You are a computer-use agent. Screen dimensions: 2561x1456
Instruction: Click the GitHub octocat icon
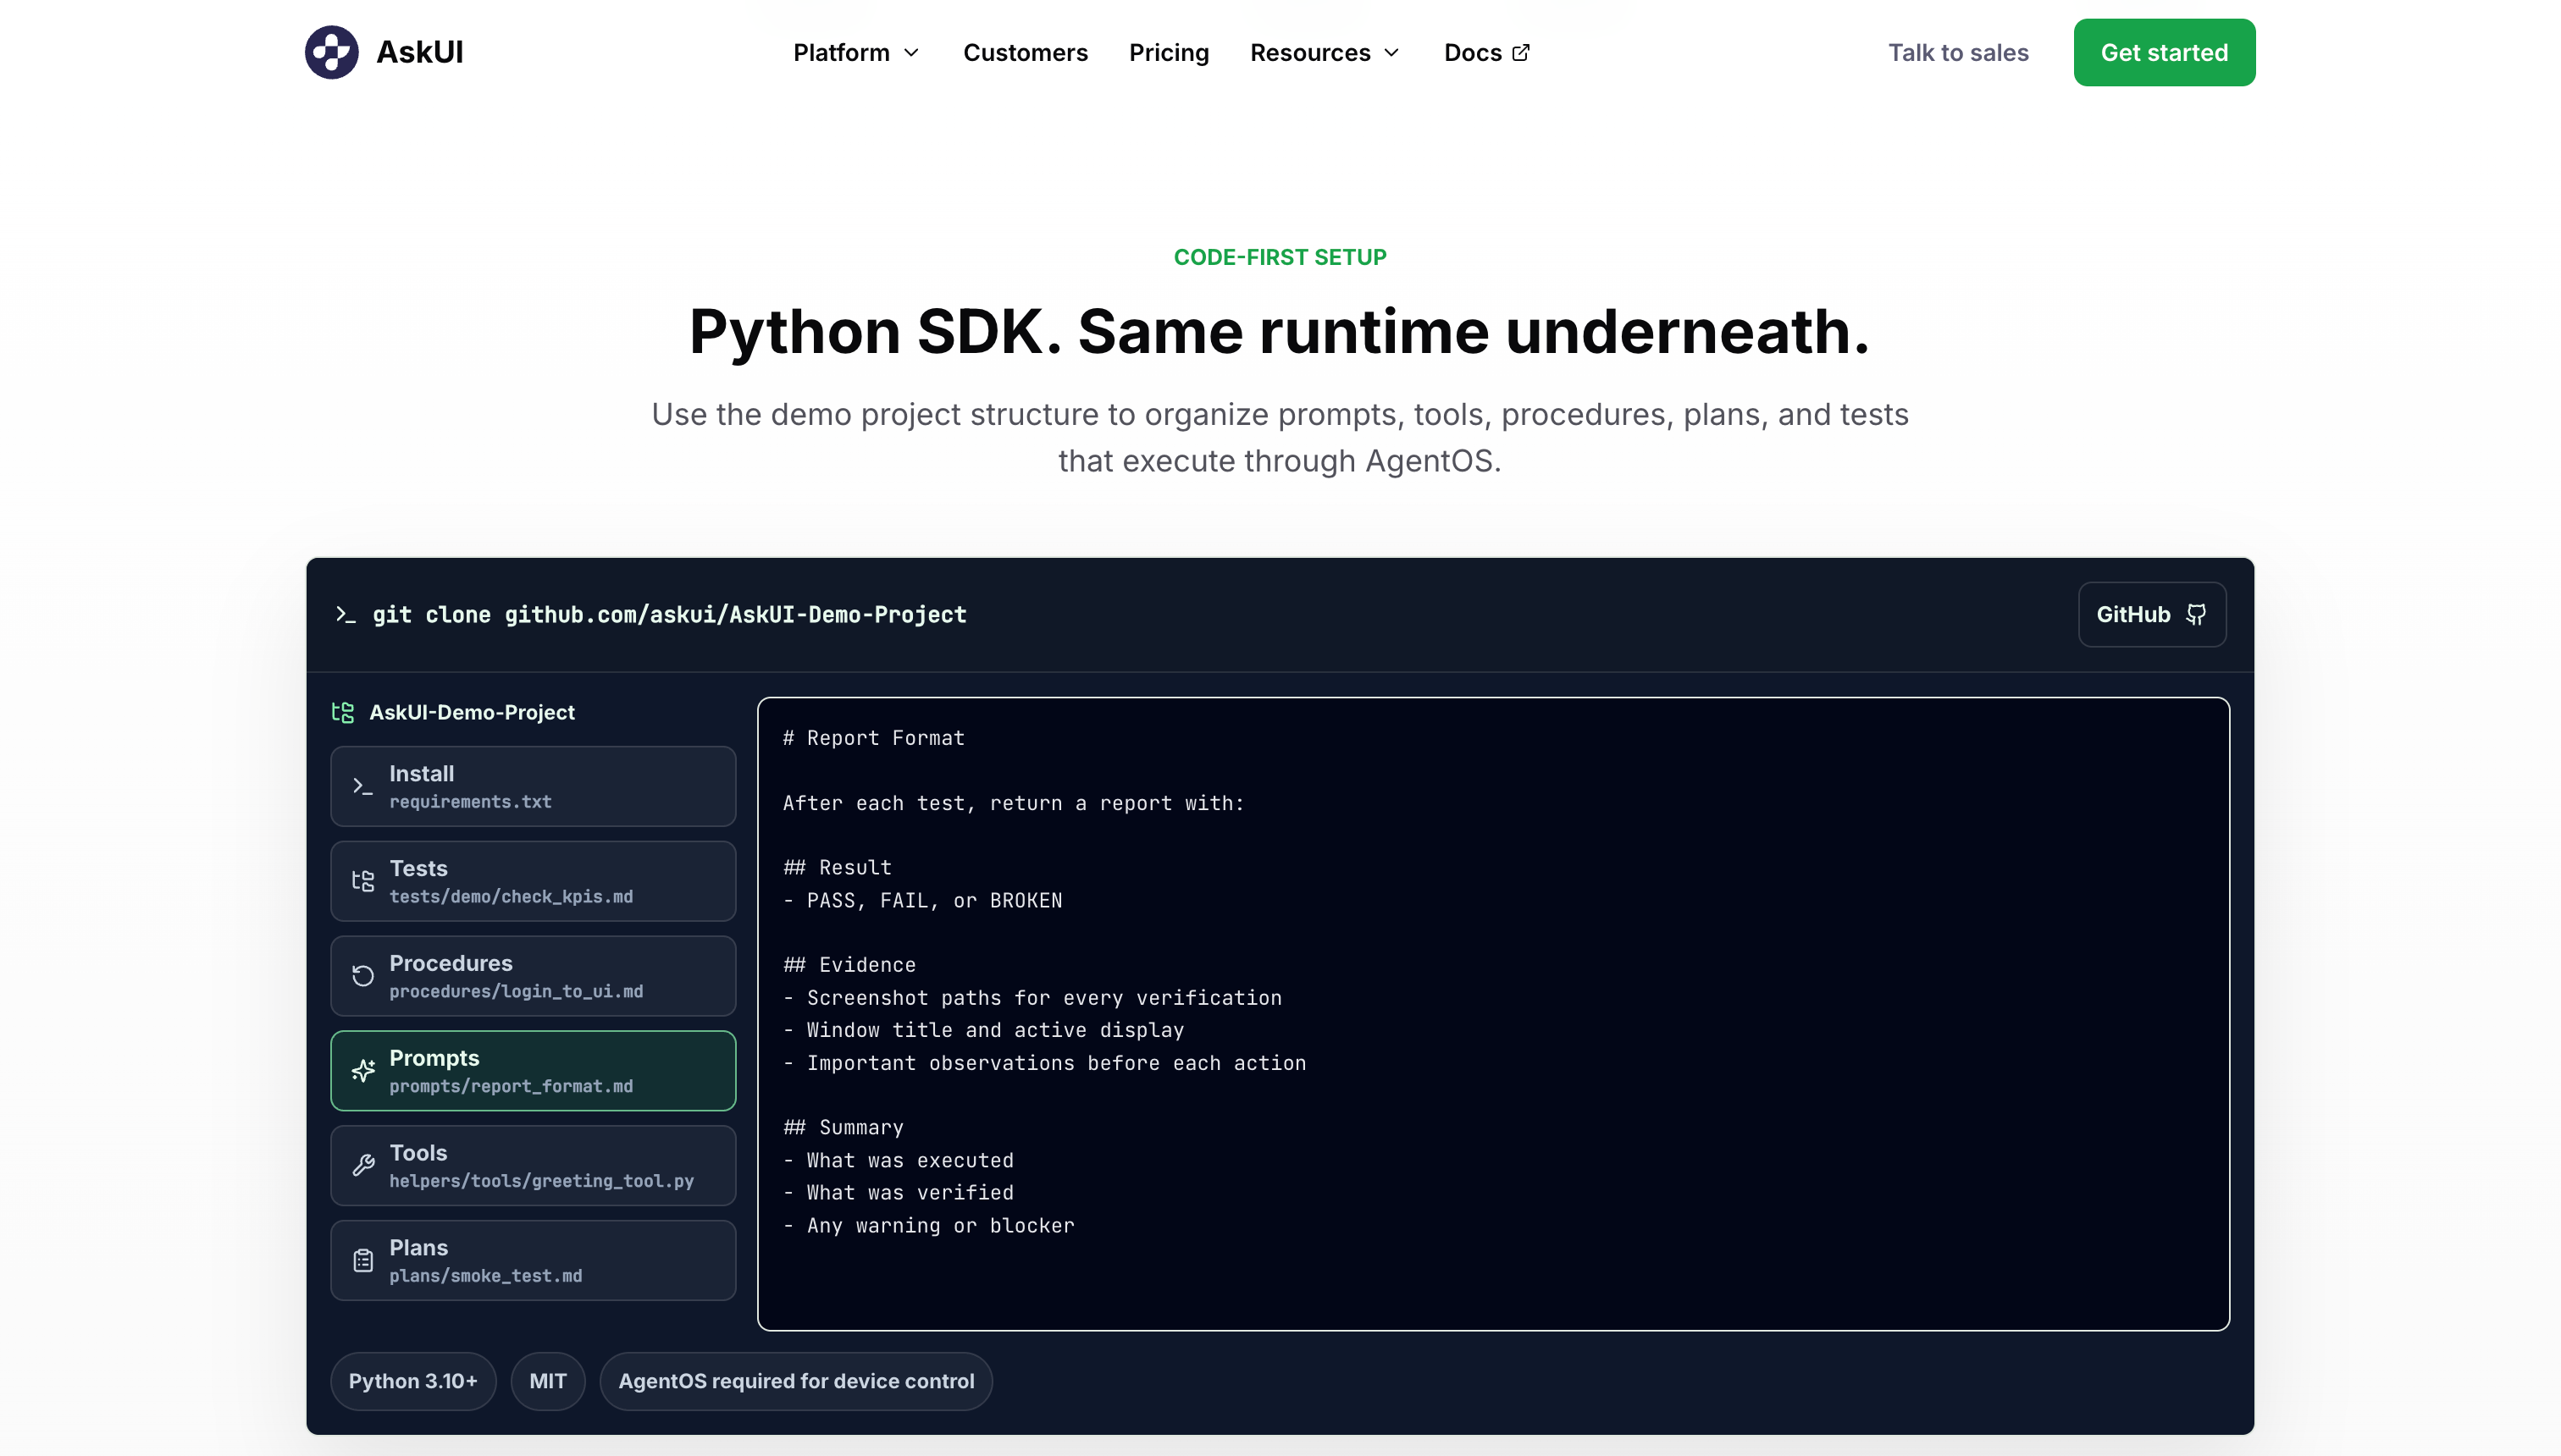[2196, 614]
